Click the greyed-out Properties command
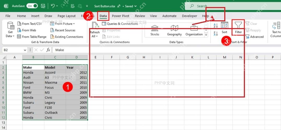This screenshot has height=130, width=281. (111, 30)
